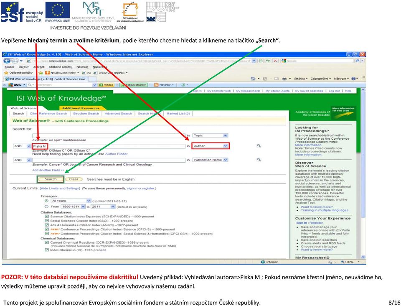Image resolution: width=401 pixels, height=306 pixels.
Task: Click the mail icon in command bar
Action: tap(276, 79)
